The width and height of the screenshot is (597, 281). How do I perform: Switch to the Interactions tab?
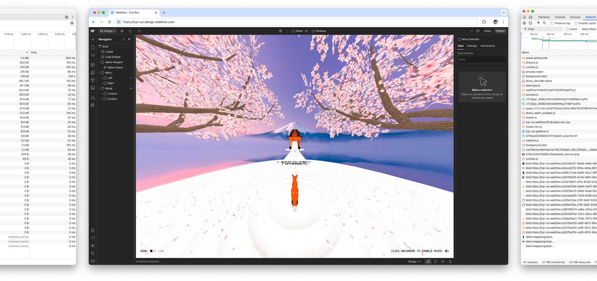pyautogui.click(x=488, y=46)
